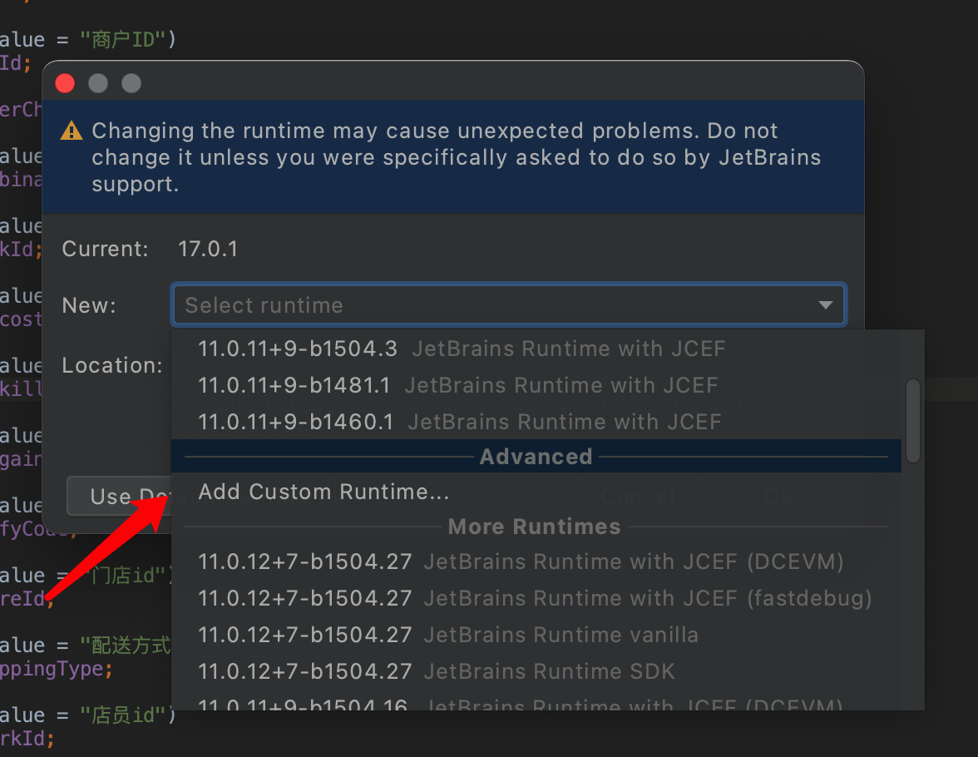The image size is (978, 757).
Task: Click the gray zoom window button
Action: coord(131,83)
